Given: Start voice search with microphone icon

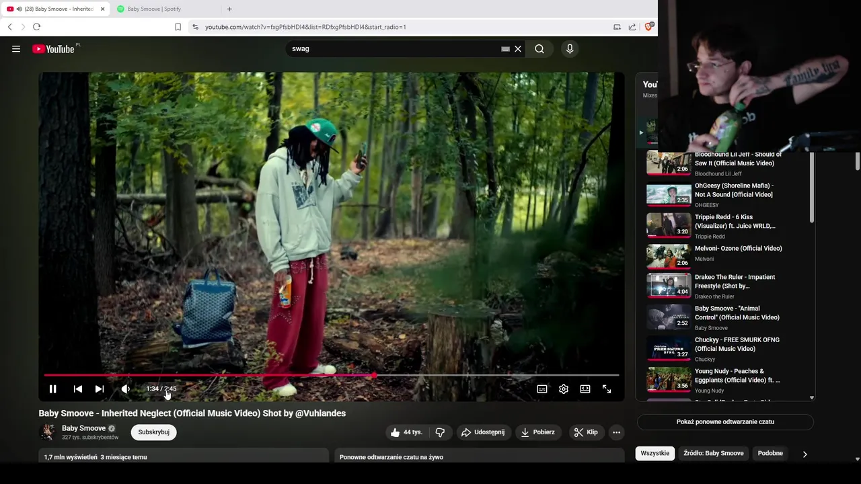Looking at the screenshot, I should point(570,49).
